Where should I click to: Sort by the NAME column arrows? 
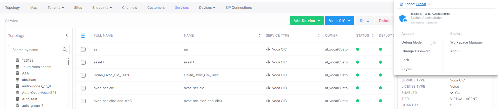tap(260, 35)
